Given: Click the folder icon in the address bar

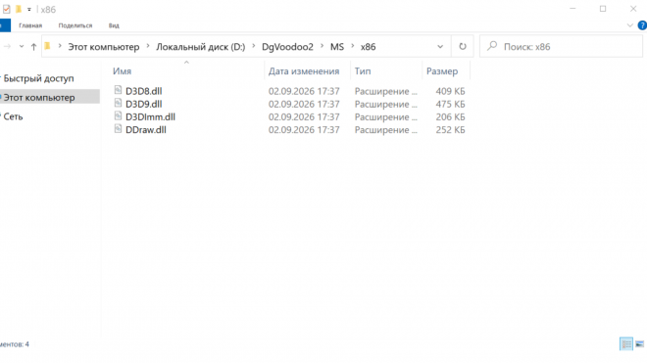Looking at the screenshot, I should (47, 46).
